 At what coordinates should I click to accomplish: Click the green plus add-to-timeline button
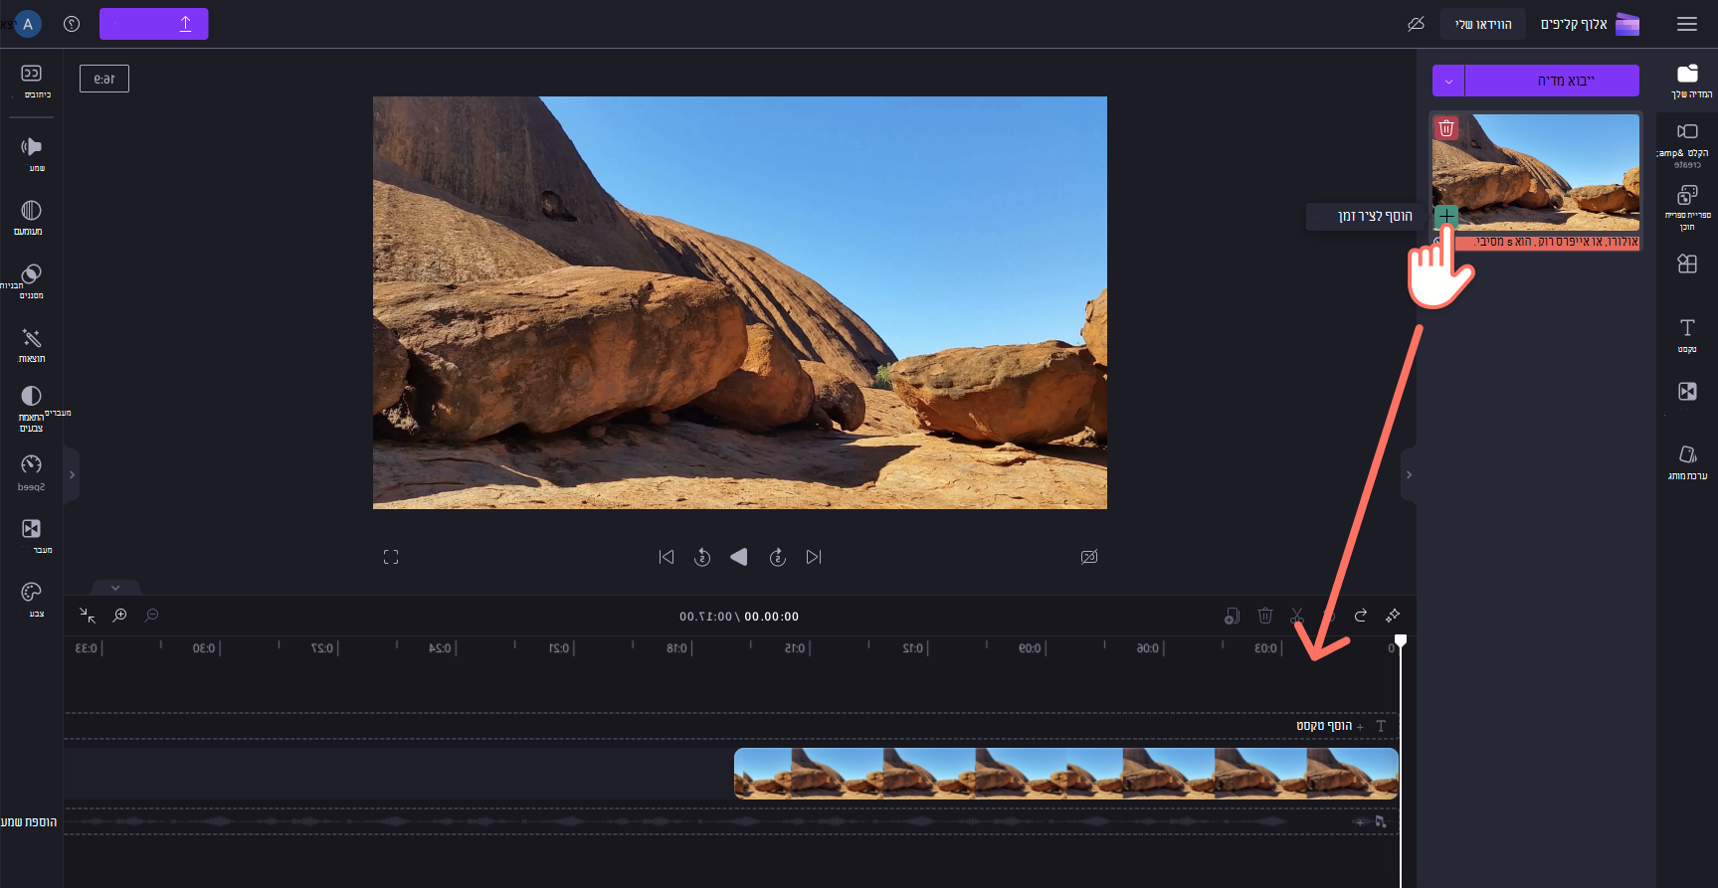1446,216
